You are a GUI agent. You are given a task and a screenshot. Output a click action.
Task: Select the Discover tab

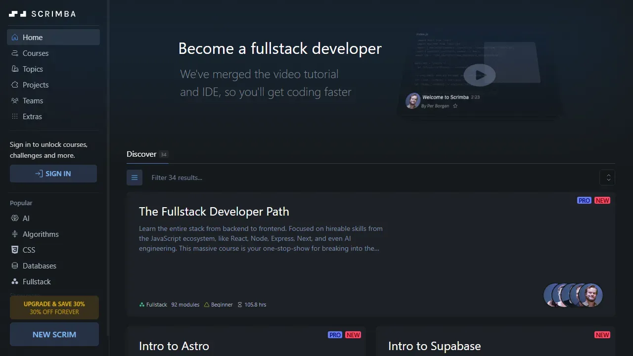pyautogui.click(x=147, y=154)
